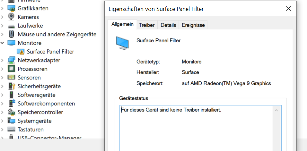Click the Gerätestatus scrollbar up arrow
Screen dimensions: 307x151
click(276, 110)
